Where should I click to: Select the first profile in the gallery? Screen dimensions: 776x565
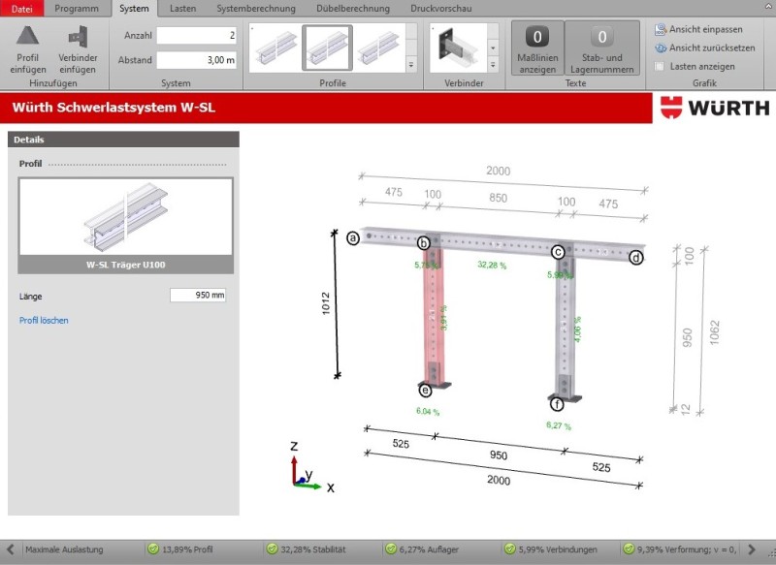click(x=275, y=47)
